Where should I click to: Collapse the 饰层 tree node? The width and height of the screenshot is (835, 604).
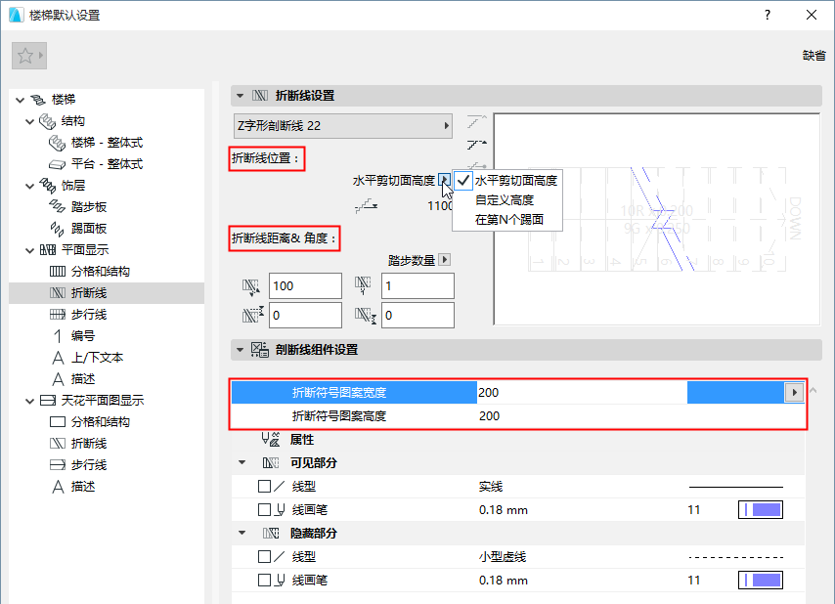coord(29,186)
